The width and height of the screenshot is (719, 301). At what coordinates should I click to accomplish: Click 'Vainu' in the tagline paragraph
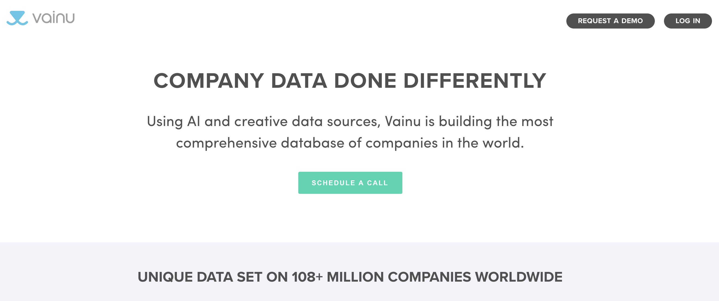[x=402, y=121]
